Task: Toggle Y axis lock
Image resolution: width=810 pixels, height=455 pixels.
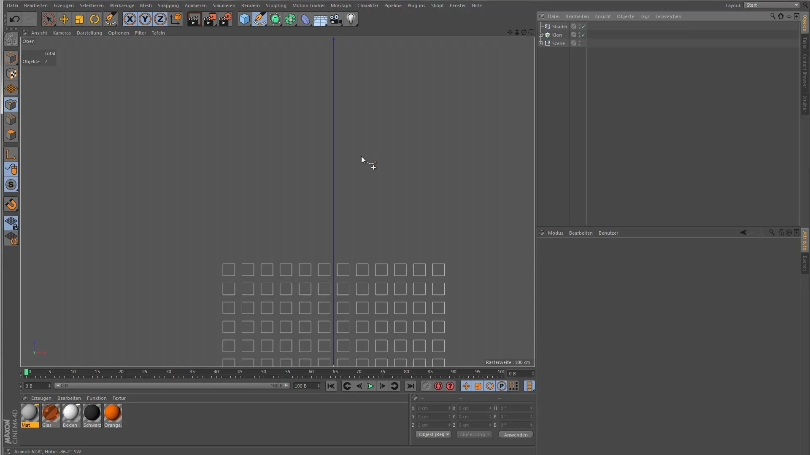Action: pyautogui.click(x=145, y=19)
